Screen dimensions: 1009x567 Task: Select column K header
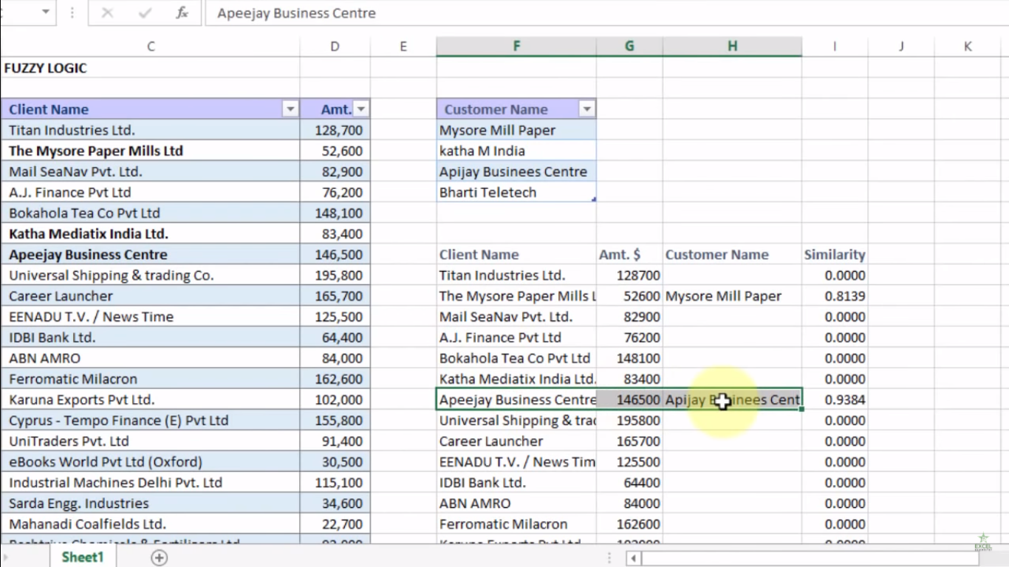pos(968,47)
